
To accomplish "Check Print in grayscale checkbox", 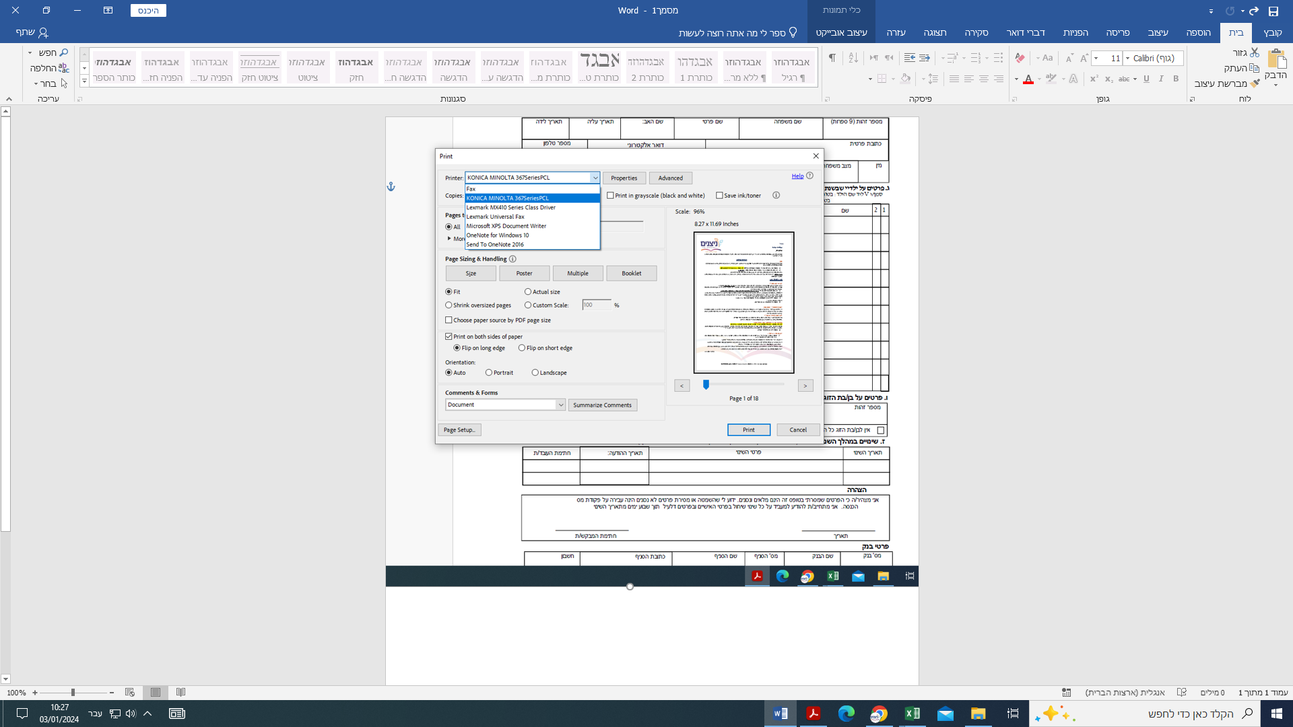I will point(610,196).
